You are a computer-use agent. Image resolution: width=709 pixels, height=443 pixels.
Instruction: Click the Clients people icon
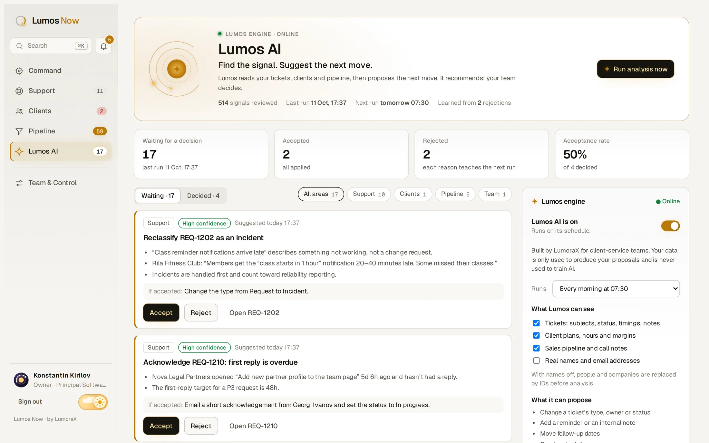[19, 111]
